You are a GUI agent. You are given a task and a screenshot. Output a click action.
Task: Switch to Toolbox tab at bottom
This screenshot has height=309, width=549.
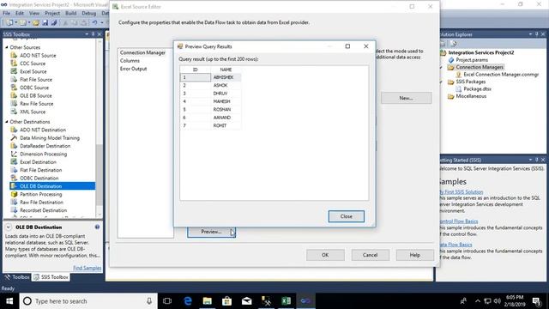point(17,277)
